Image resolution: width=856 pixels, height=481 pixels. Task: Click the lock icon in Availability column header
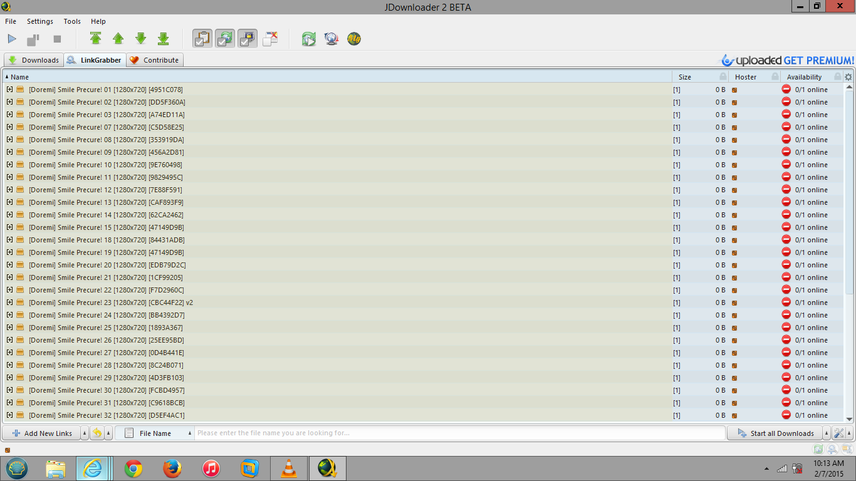pyautogui.click(x=837, y=76)
